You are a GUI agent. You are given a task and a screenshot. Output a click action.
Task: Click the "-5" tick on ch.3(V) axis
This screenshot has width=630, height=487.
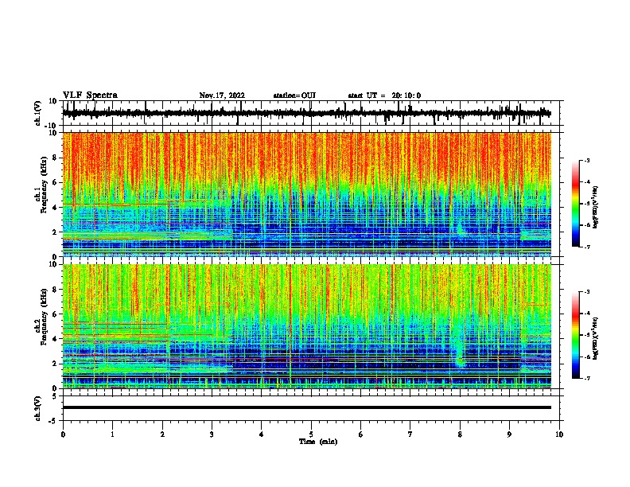(x=53, y=421)
